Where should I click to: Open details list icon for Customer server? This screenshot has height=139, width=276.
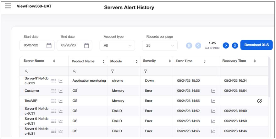(53, 91)
